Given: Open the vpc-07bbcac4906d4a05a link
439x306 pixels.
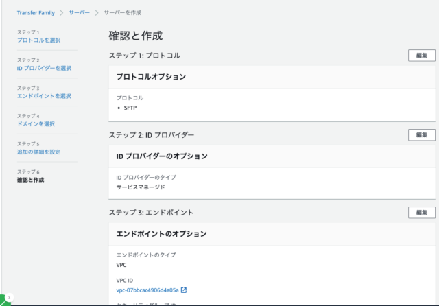Looking at the screenshot, I should 147,290.
